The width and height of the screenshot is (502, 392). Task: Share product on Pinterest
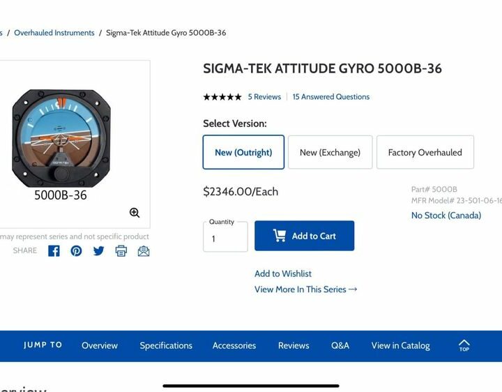(x=76, y=251)
